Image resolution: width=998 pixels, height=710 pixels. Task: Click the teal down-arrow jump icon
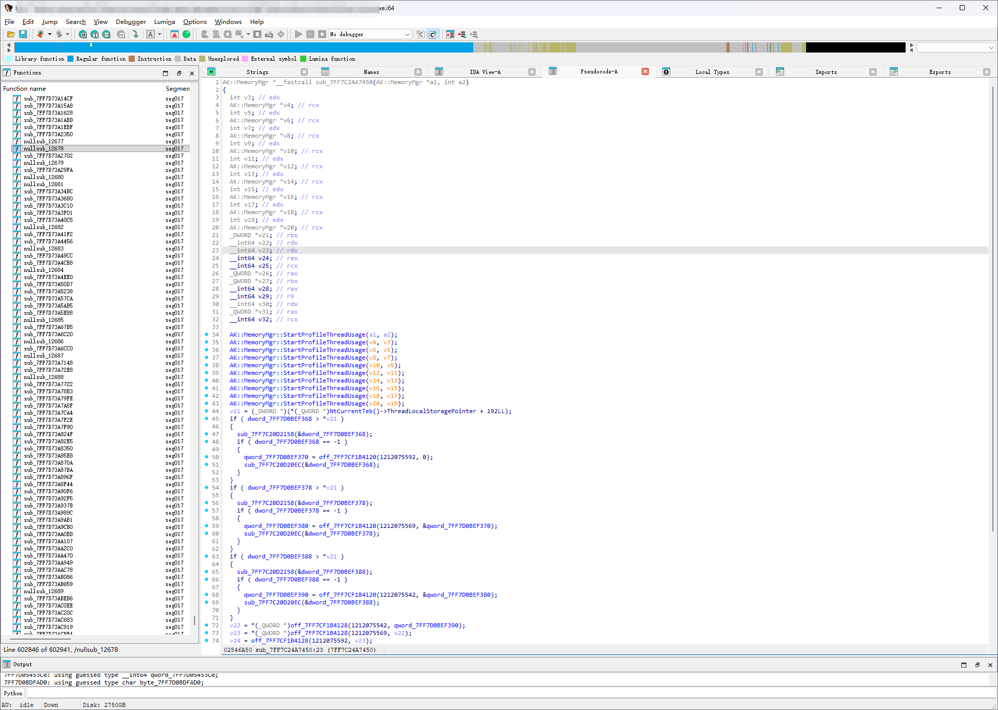pos(135,34)
